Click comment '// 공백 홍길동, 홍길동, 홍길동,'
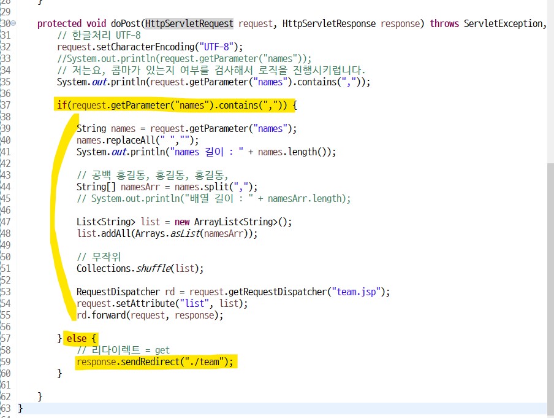The height and width of the screenshot is (418, 554). click(152, 175)
